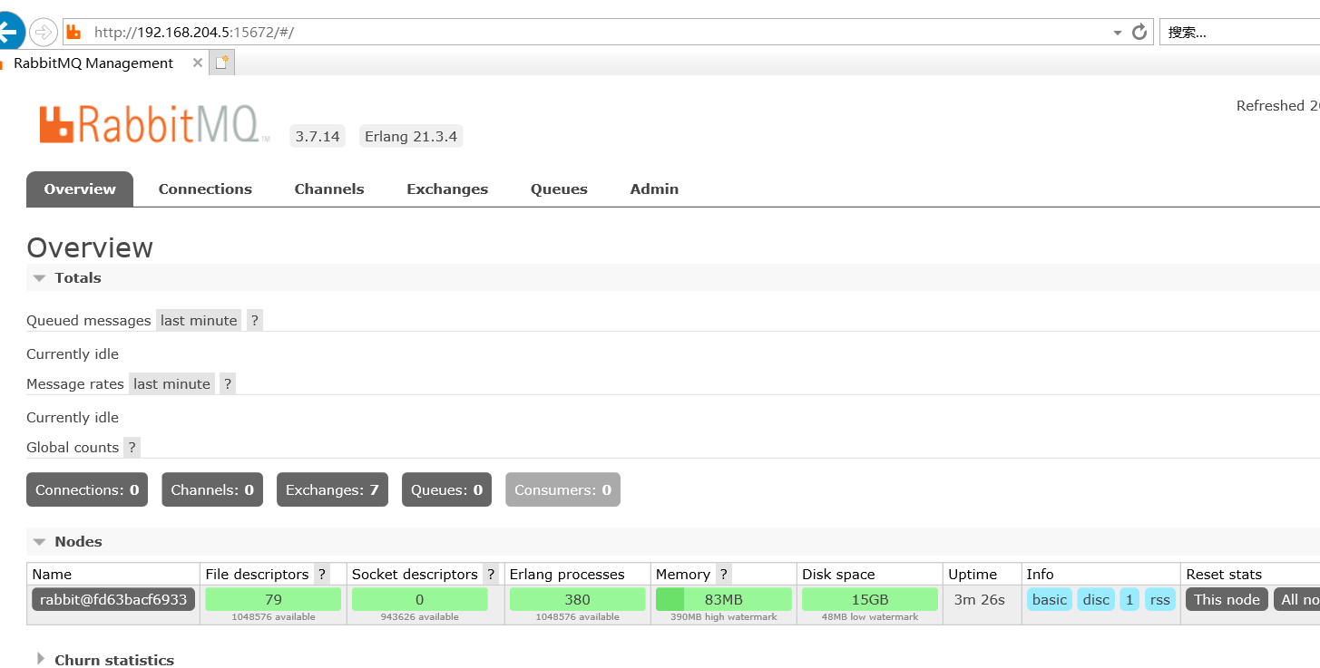Click the 390MB high watermark text
Screen dimensions: 1320x668
[x=724, y=617]
